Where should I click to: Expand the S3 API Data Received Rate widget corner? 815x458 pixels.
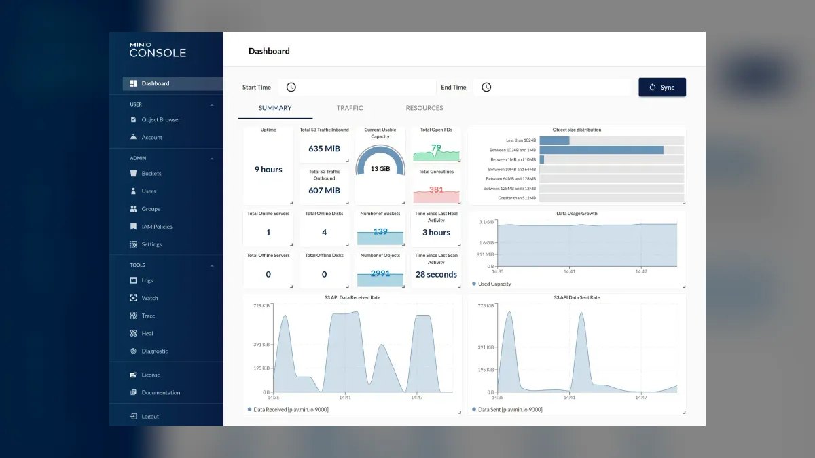[x=459, y=412]
